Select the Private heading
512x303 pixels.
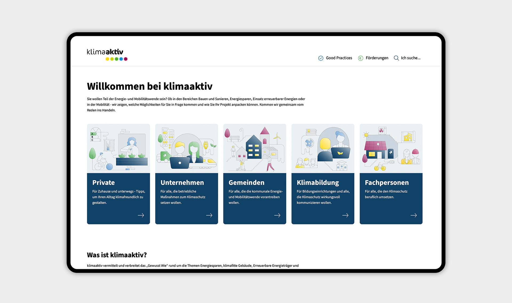click(x=103, y=183)
